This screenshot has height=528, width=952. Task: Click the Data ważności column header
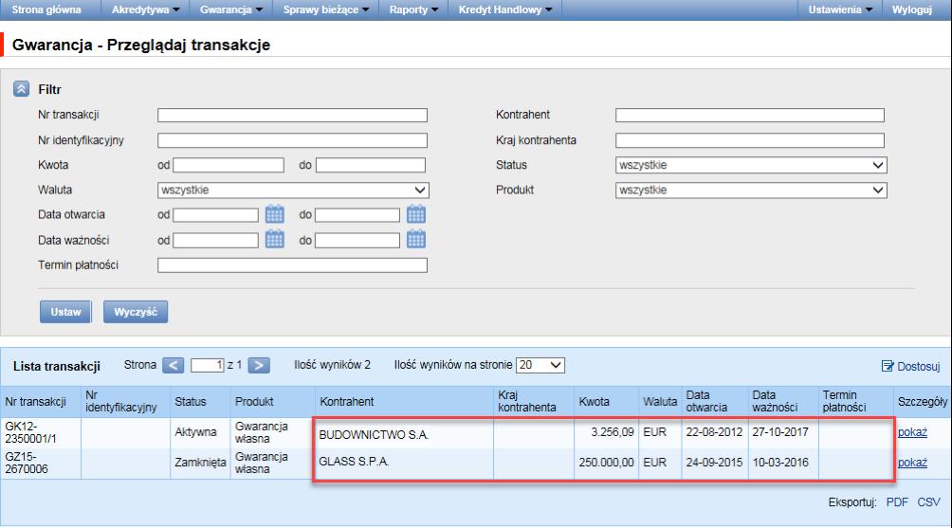[x=775, y=401]
